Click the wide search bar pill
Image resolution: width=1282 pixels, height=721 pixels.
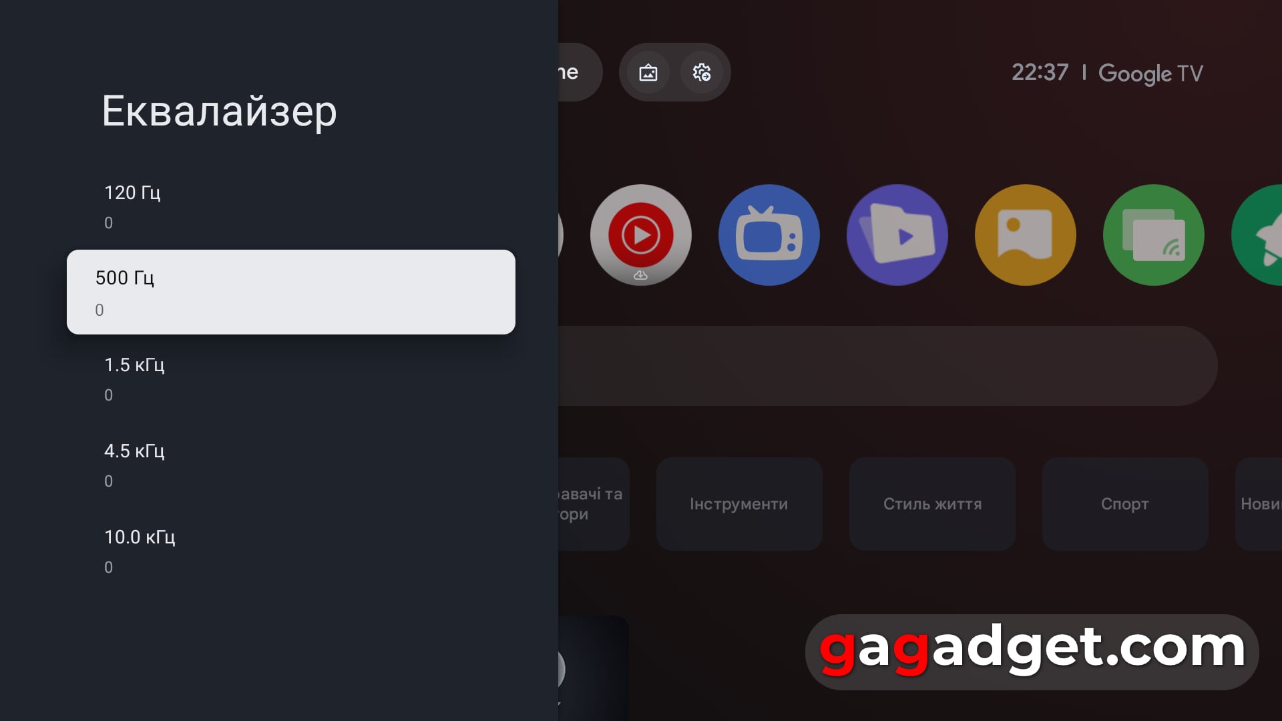tap(887, 366)
